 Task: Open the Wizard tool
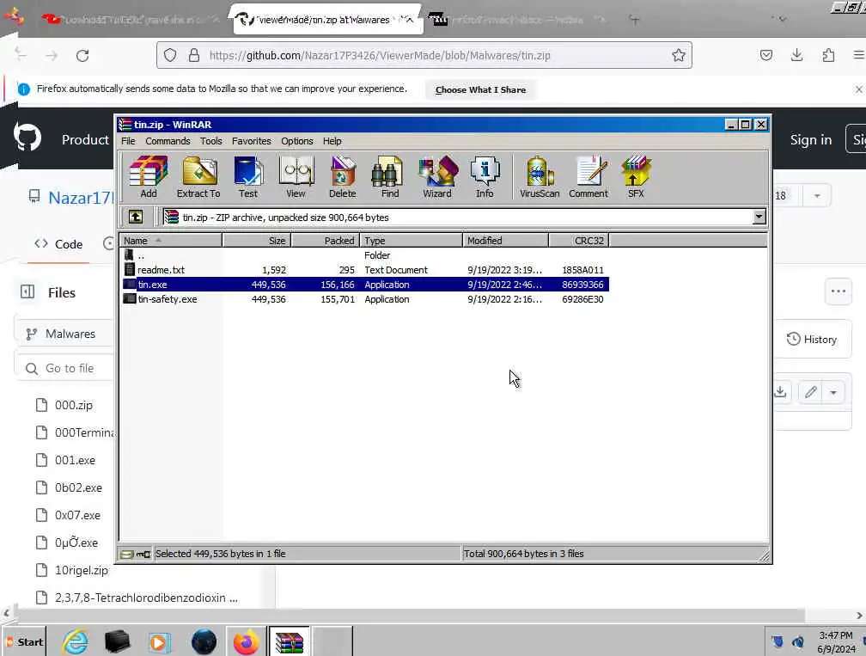437,177
